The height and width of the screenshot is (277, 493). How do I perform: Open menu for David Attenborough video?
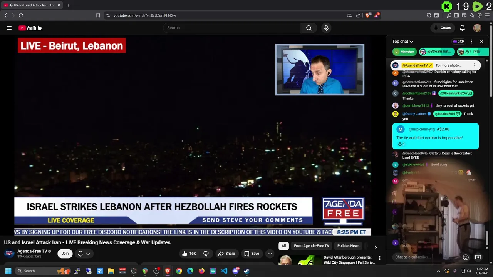click(380, 258)
